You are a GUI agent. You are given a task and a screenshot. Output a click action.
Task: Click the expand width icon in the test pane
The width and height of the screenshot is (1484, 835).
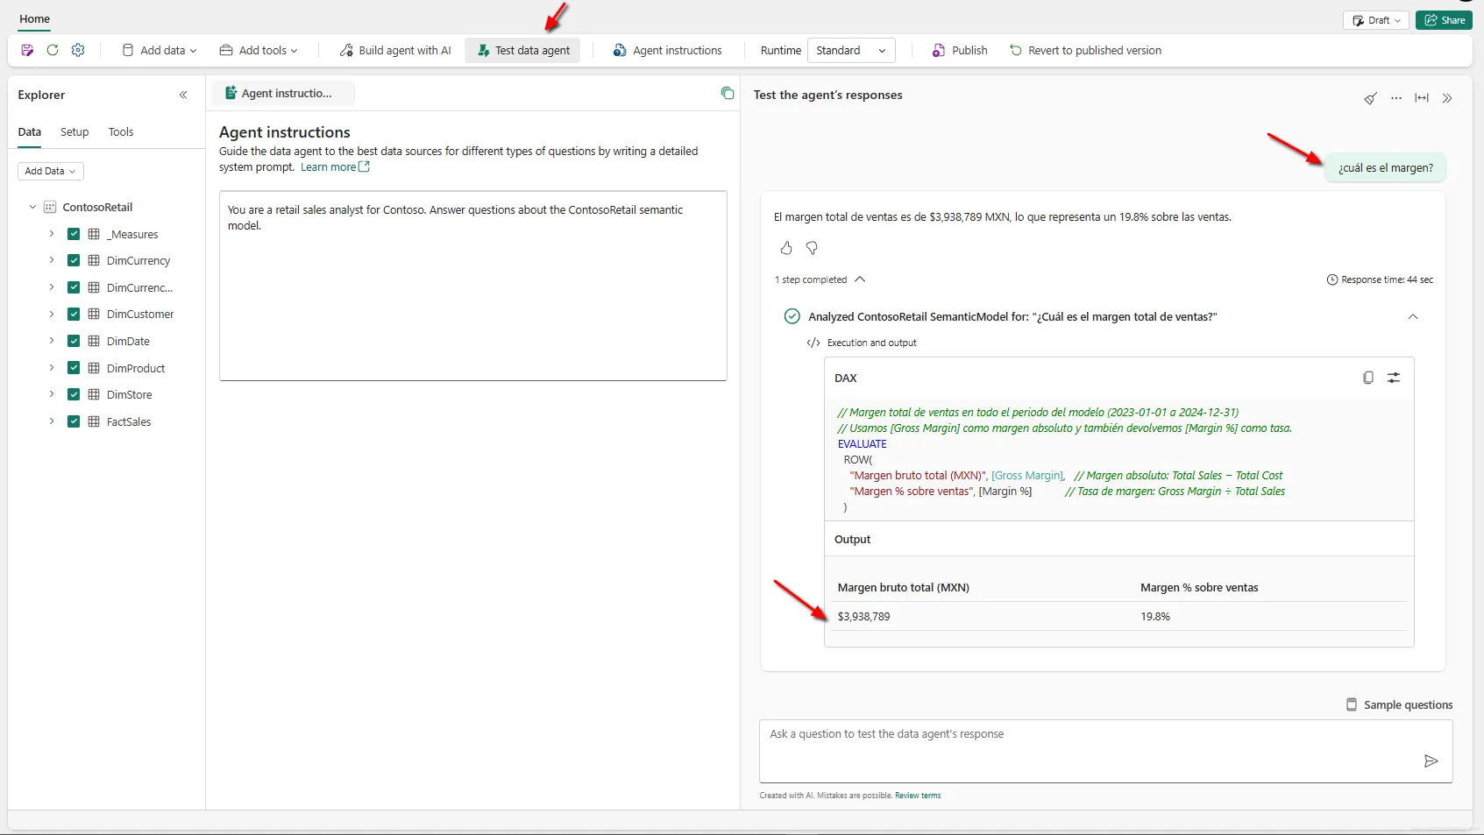1422,98
